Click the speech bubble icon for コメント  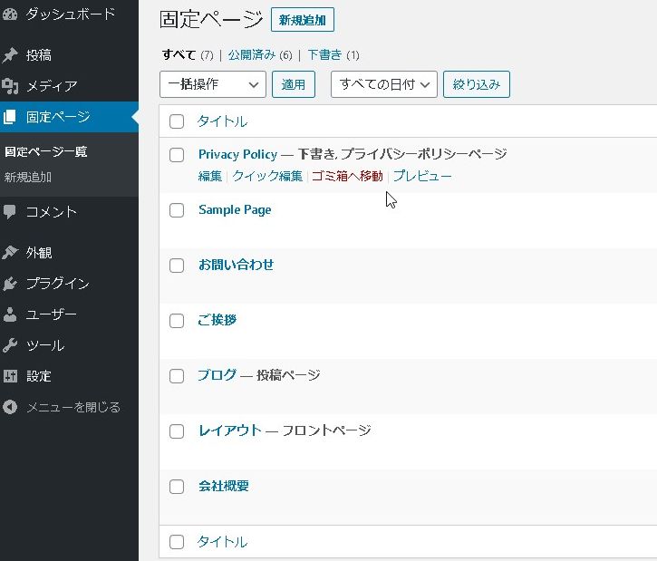pos(10,212)
